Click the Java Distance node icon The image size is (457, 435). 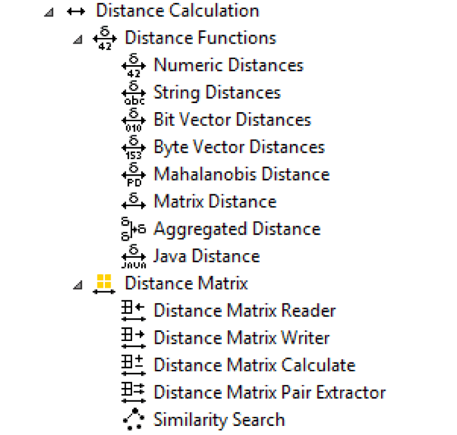click(x=134, y=257)
